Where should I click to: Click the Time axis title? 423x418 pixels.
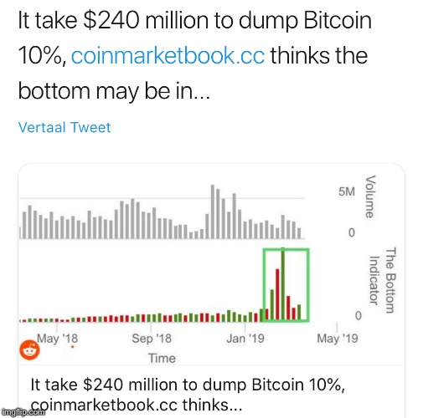pos(162,358)
